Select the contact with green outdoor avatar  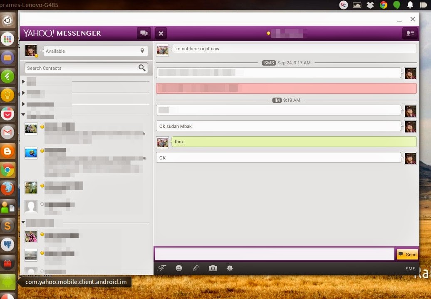(x=85, y=188)
